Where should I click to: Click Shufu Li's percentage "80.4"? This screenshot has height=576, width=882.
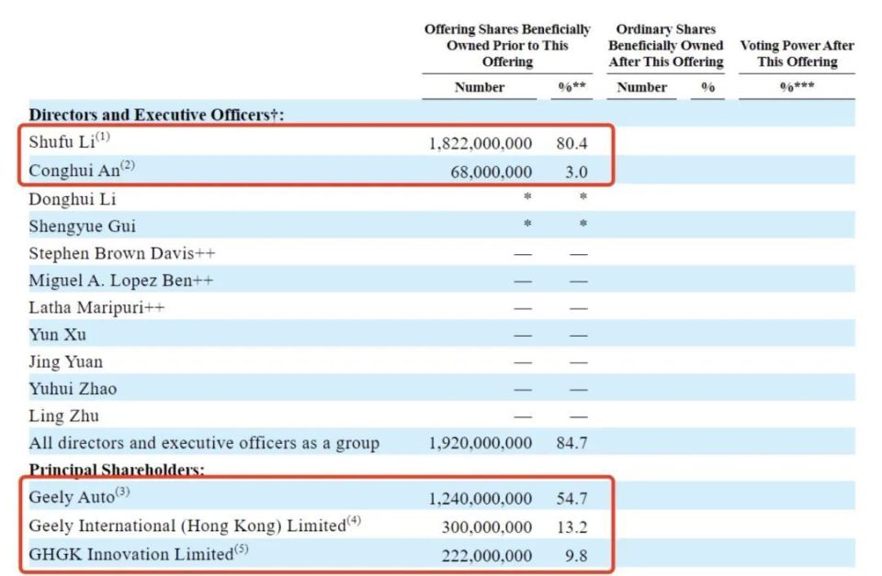[x=572, y=144]
